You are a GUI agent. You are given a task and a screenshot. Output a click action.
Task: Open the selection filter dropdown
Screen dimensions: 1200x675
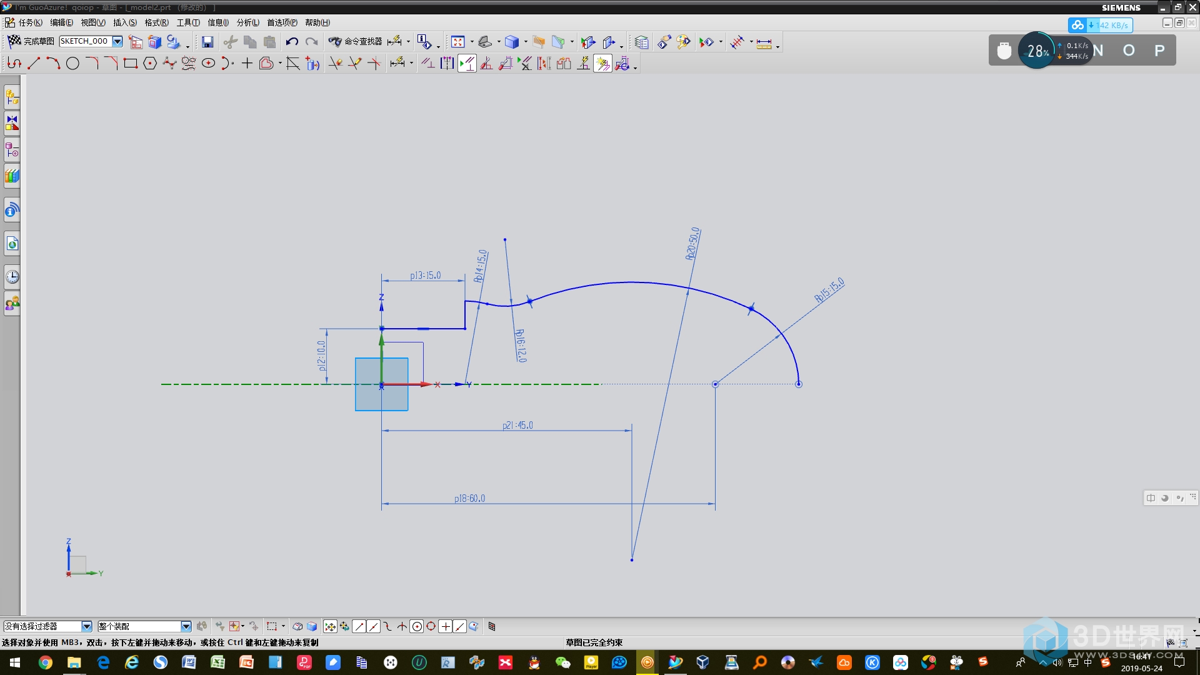[x=87, y=626]
